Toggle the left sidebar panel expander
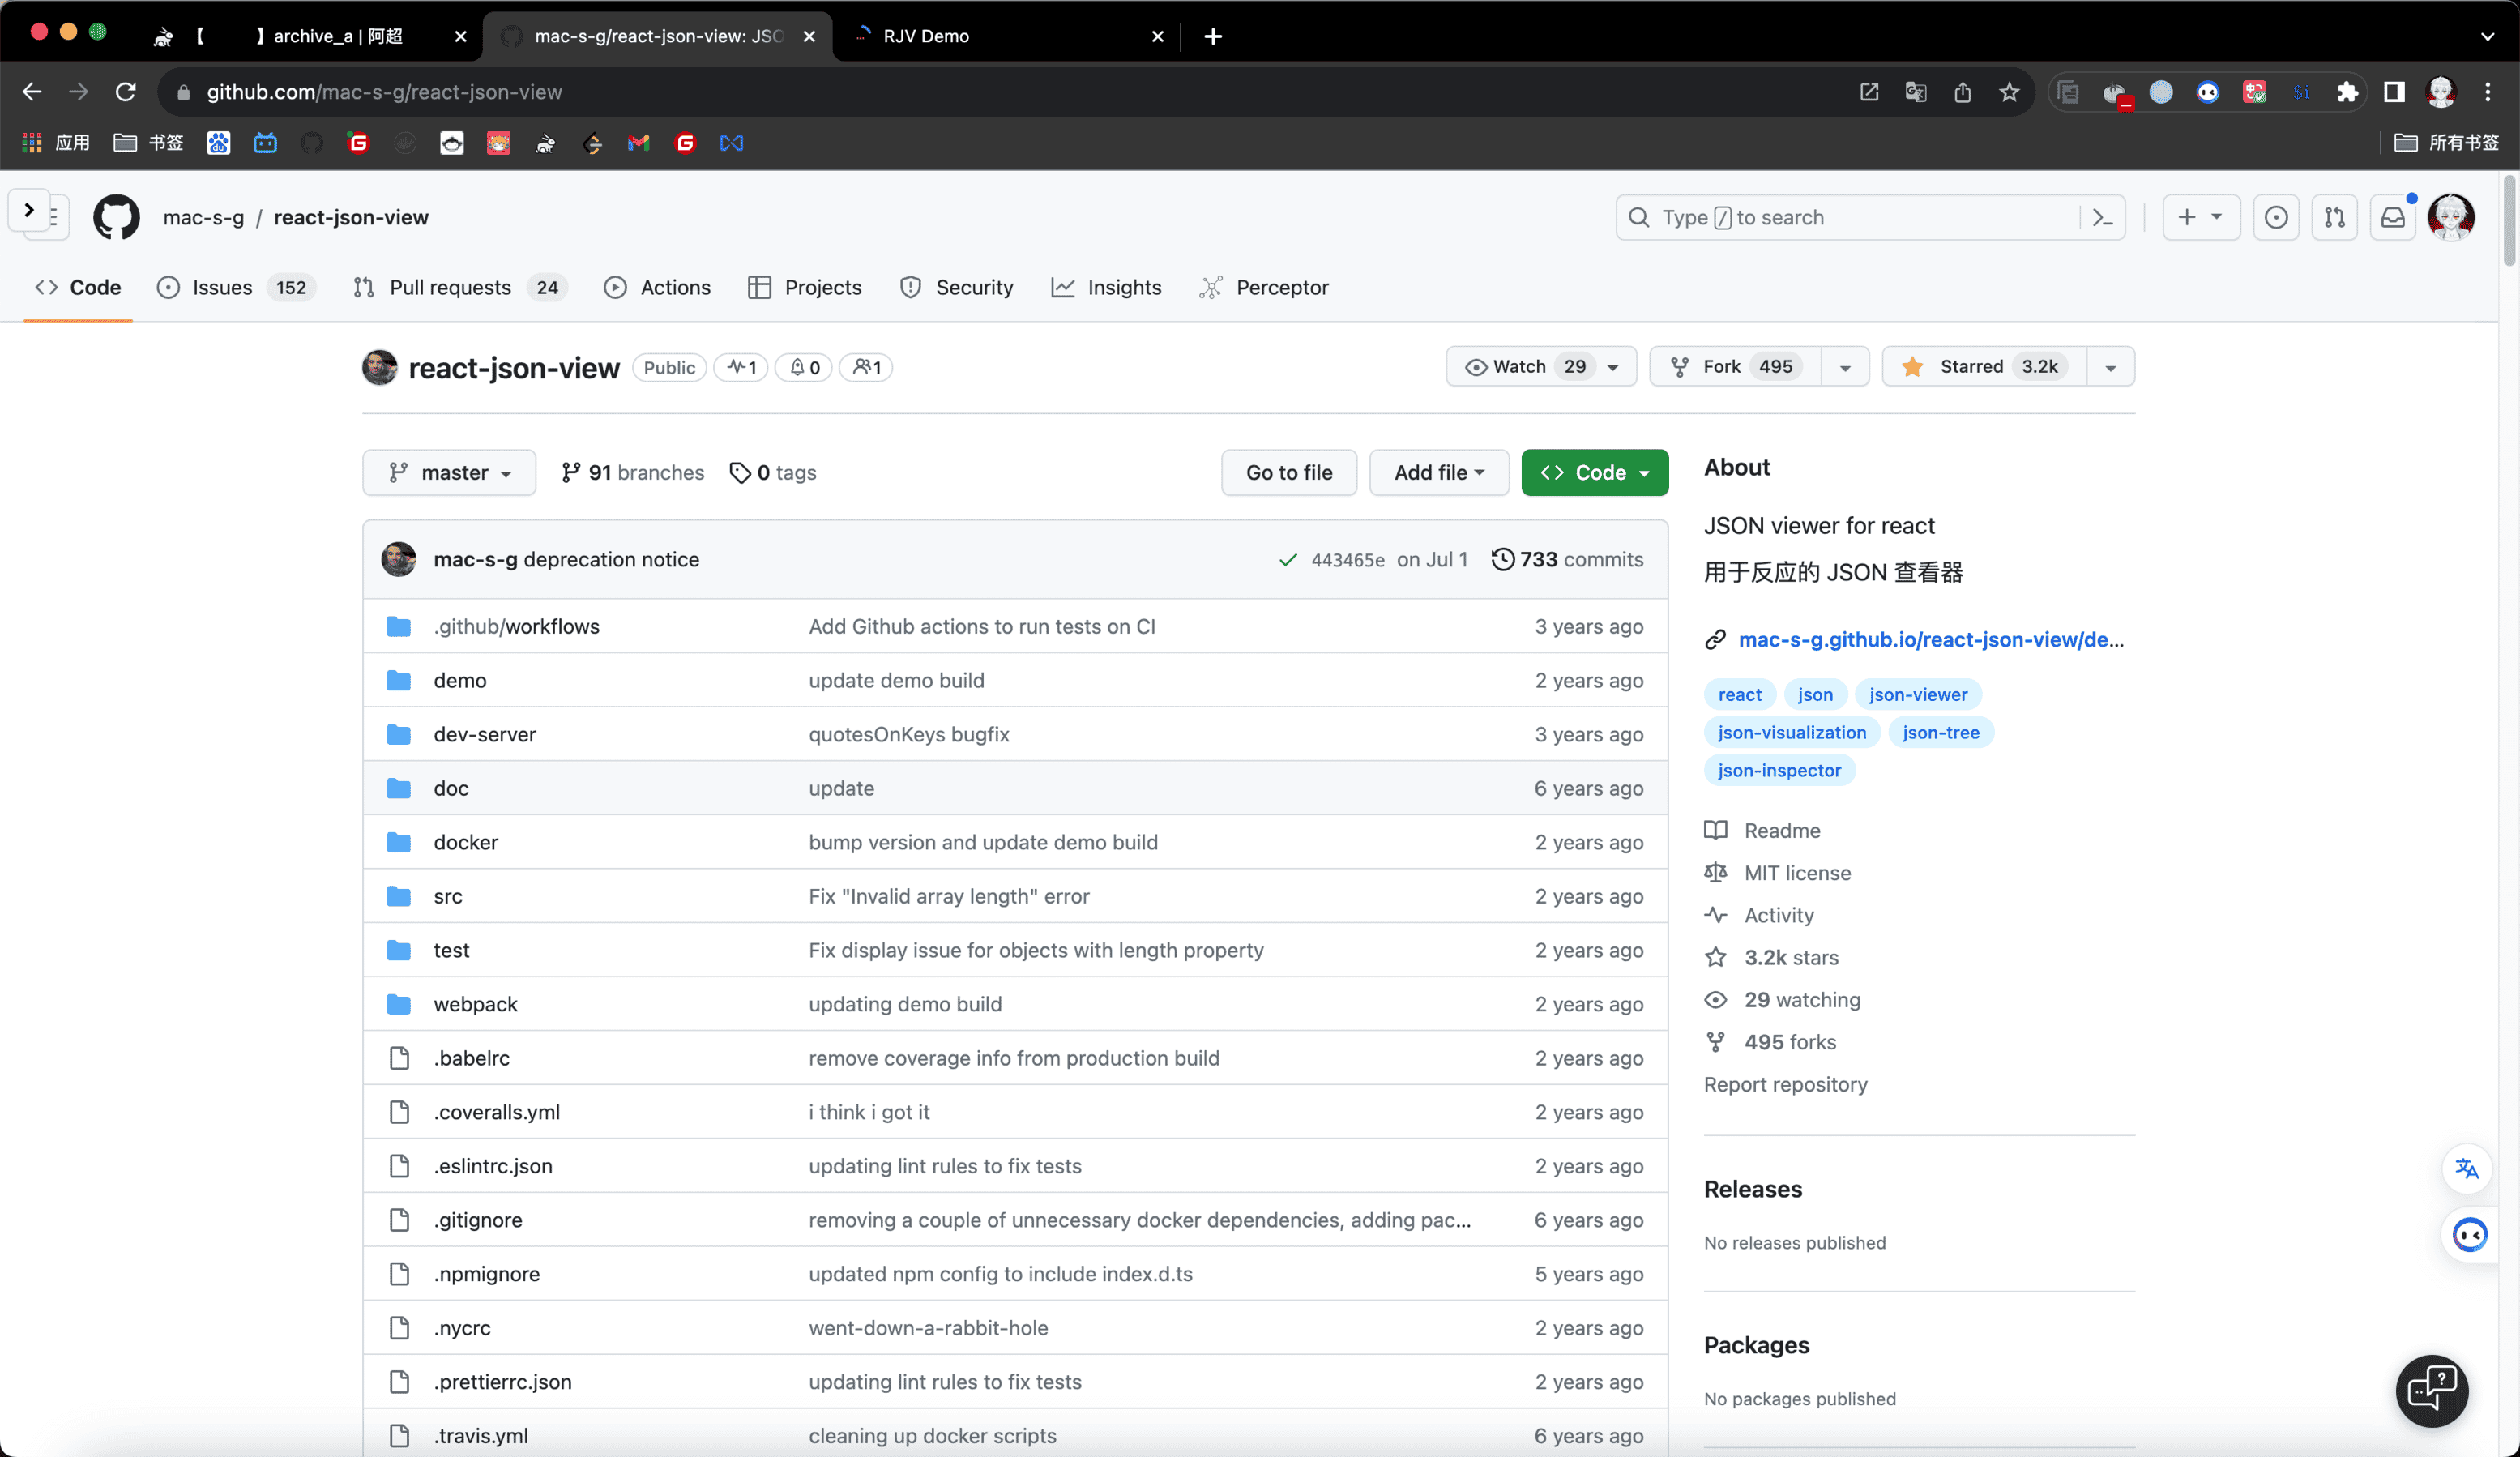Screen dimensions: 2520x1457 pyautogui.click(x=29, y=210)
